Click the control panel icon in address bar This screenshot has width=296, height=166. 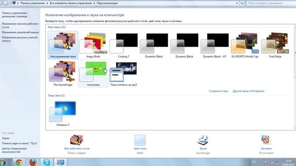coord(14,3)
